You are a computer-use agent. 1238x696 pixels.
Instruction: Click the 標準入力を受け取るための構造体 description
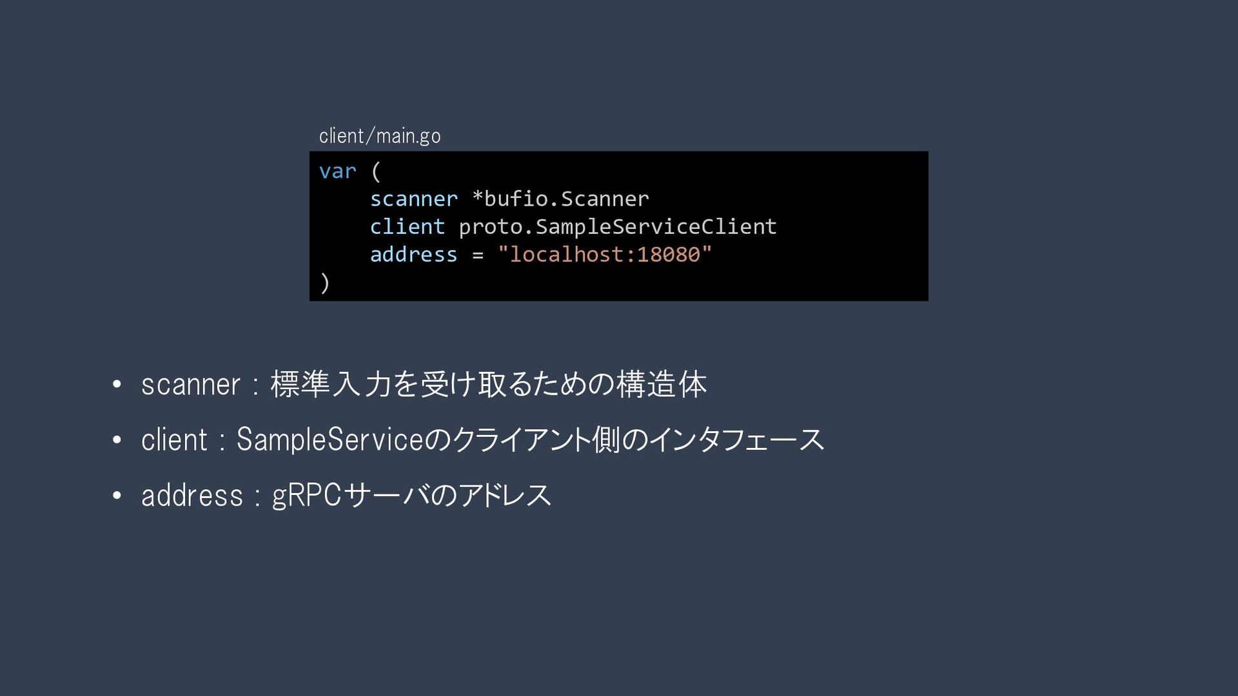tap(488, 384)
